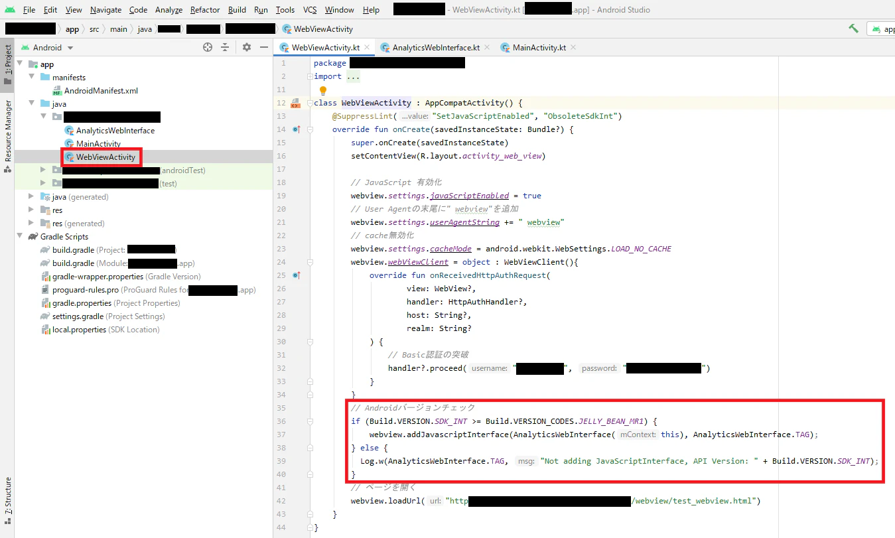Click the Android Studio logo icon
This screenshot has height=538, width=895.
click(x=9, y=10)
